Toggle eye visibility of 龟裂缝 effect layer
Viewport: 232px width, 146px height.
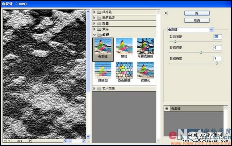coord(167,109)
